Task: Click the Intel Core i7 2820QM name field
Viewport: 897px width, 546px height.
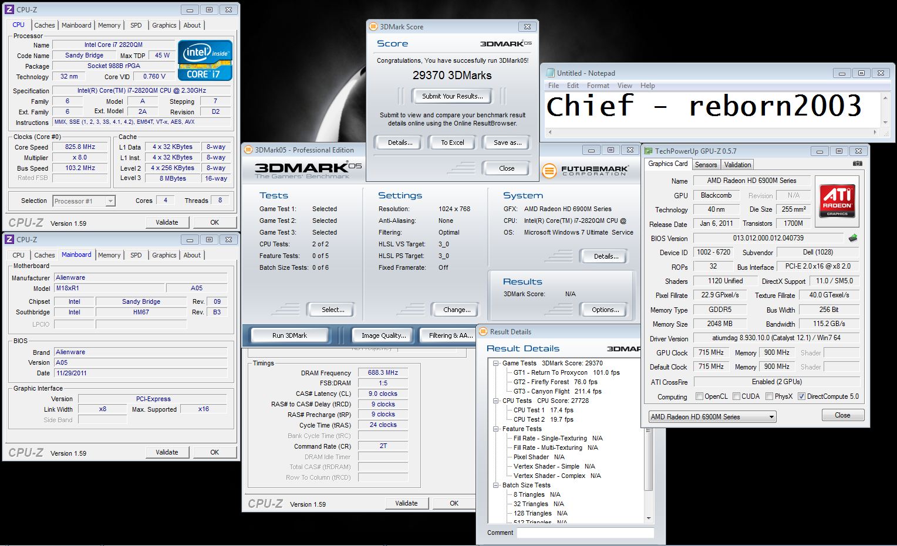Action: pyautogui.click(x=113, y=45)
